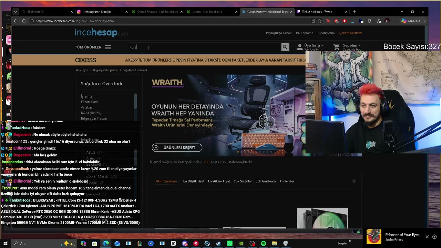Select Bilgisayar Kasası category in sidebar
Screen dimensions: 441x248
tap(94, 118)
